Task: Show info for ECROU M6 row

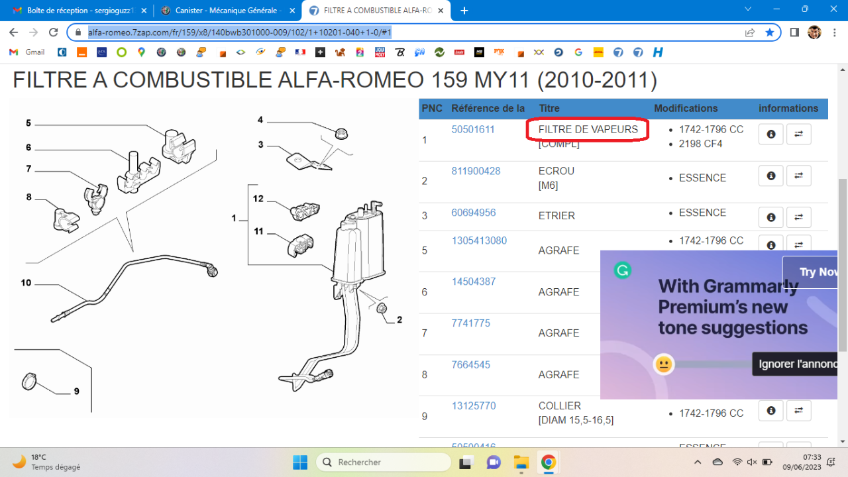Action: [770, 176]
